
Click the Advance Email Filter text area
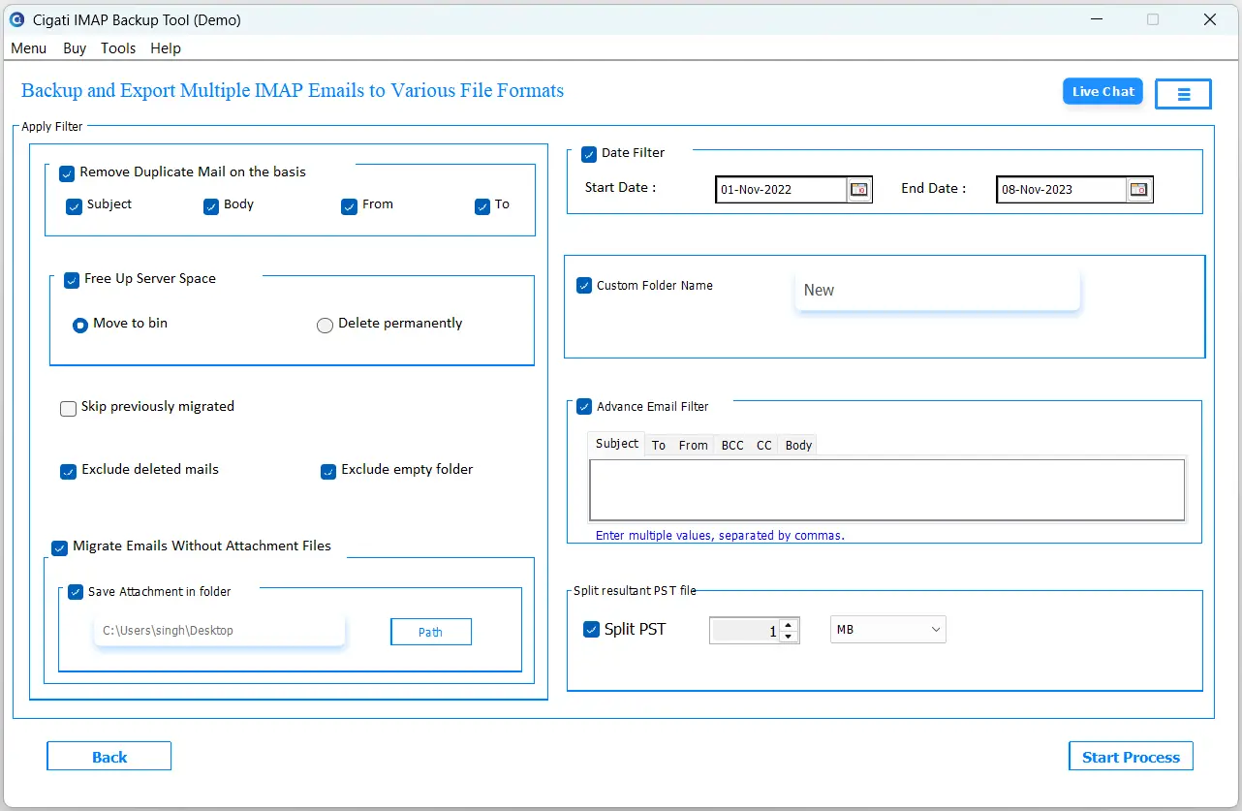pos(887,490)
